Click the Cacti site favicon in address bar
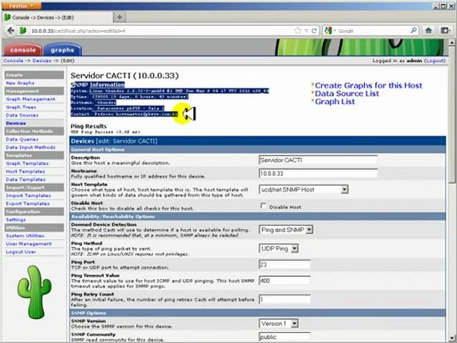 [23, 30]
